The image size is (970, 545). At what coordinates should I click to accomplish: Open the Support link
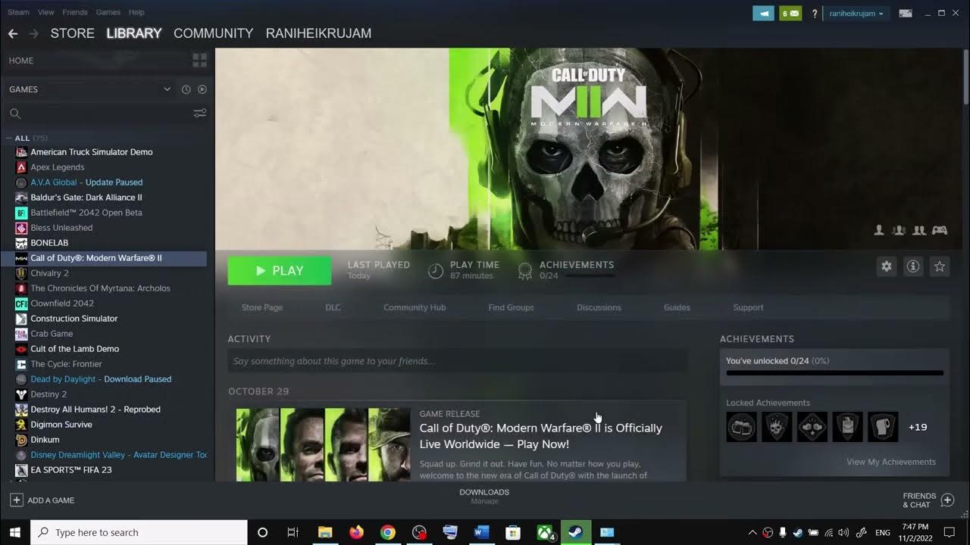click(748, 307)
